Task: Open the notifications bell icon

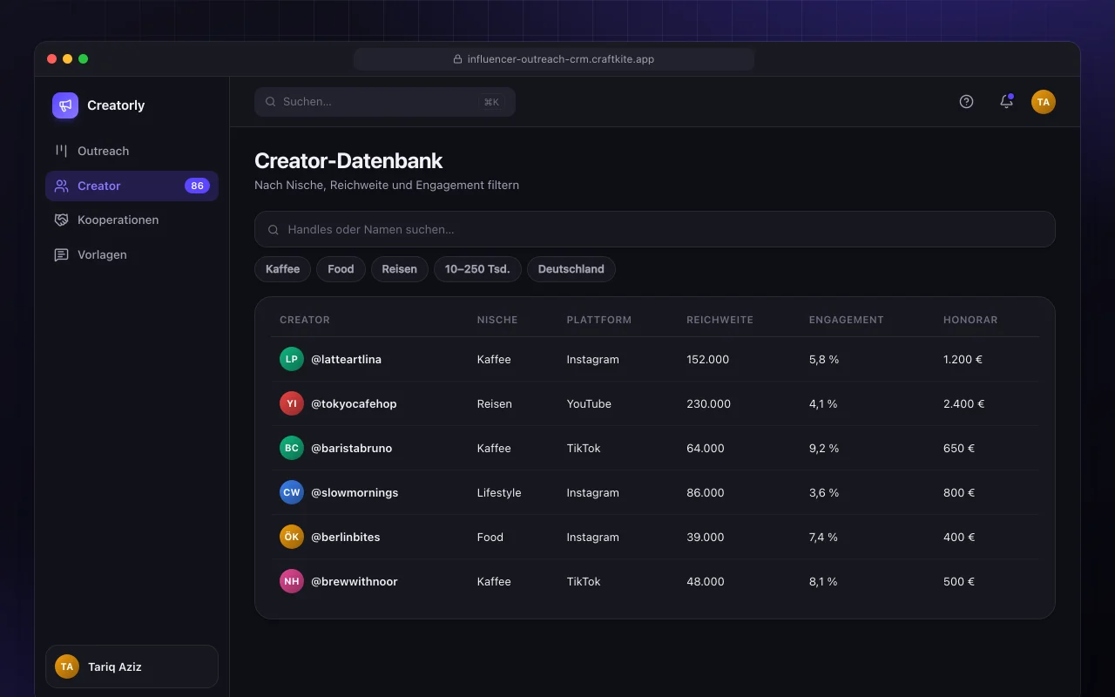Action: [1006, 102]
